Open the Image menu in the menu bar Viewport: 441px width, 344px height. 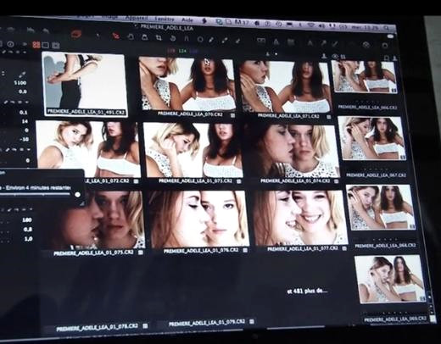pyautogui.click(x=110, y=17)
